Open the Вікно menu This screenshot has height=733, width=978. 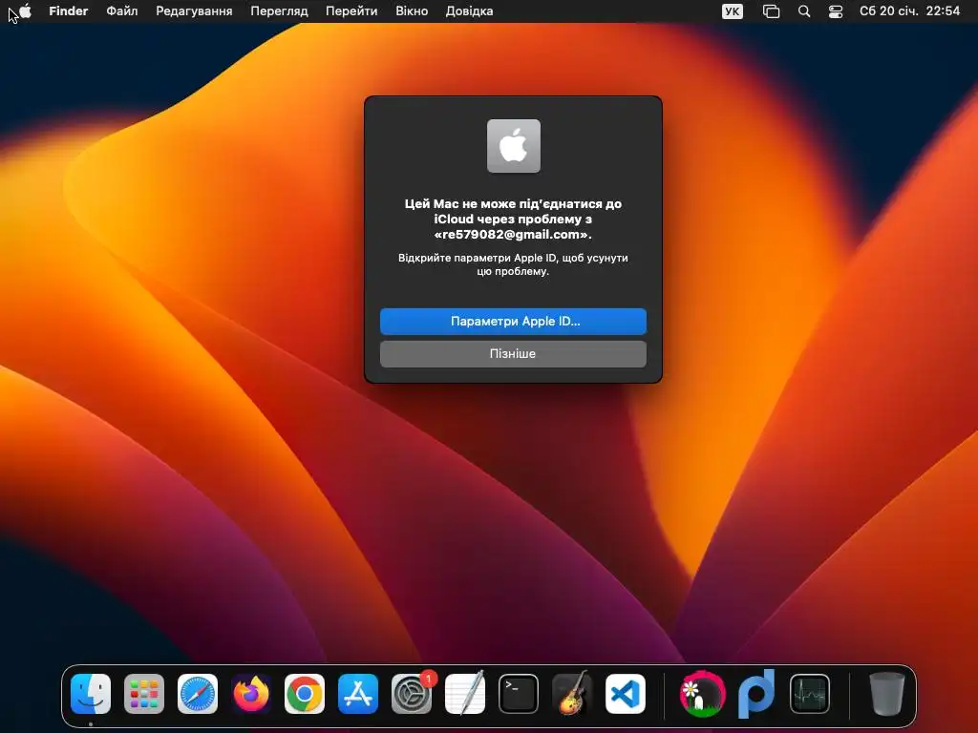412,10
